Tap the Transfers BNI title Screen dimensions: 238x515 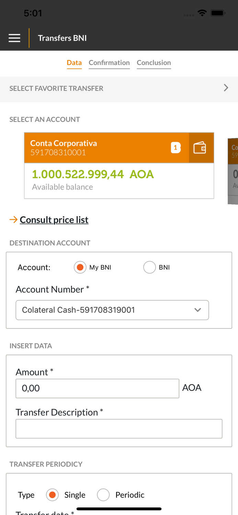[x=62, y=38]
